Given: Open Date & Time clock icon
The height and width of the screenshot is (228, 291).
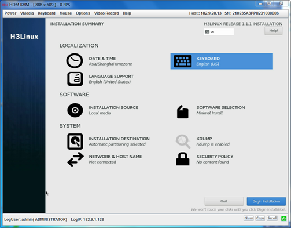Looking at the screenshot, I should (x=75, y=61).
